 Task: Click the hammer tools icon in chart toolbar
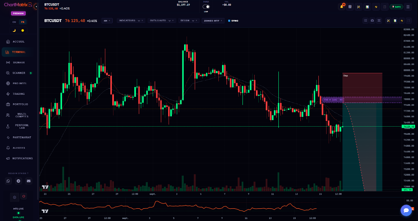tap(389, 20)
